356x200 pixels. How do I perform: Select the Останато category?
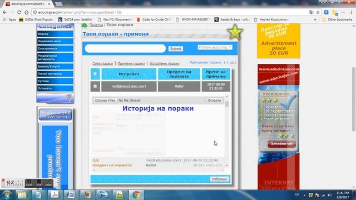coord(55,88)
